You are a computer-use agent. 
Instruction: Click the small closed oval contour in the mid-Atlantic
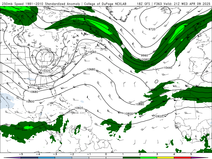(156, 82)
